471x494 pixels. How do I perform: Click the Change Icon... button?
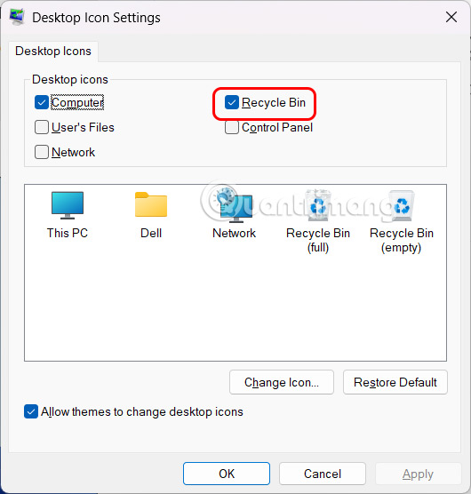coord(282,382)
